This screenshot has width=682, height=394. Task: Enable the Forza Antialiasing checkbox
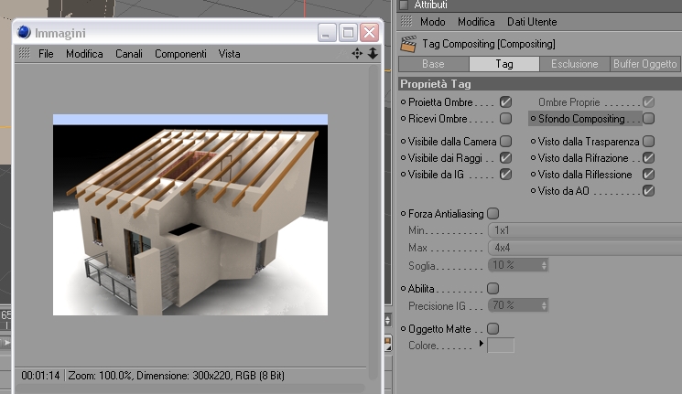pyautogui.click(x=493, y=213)
